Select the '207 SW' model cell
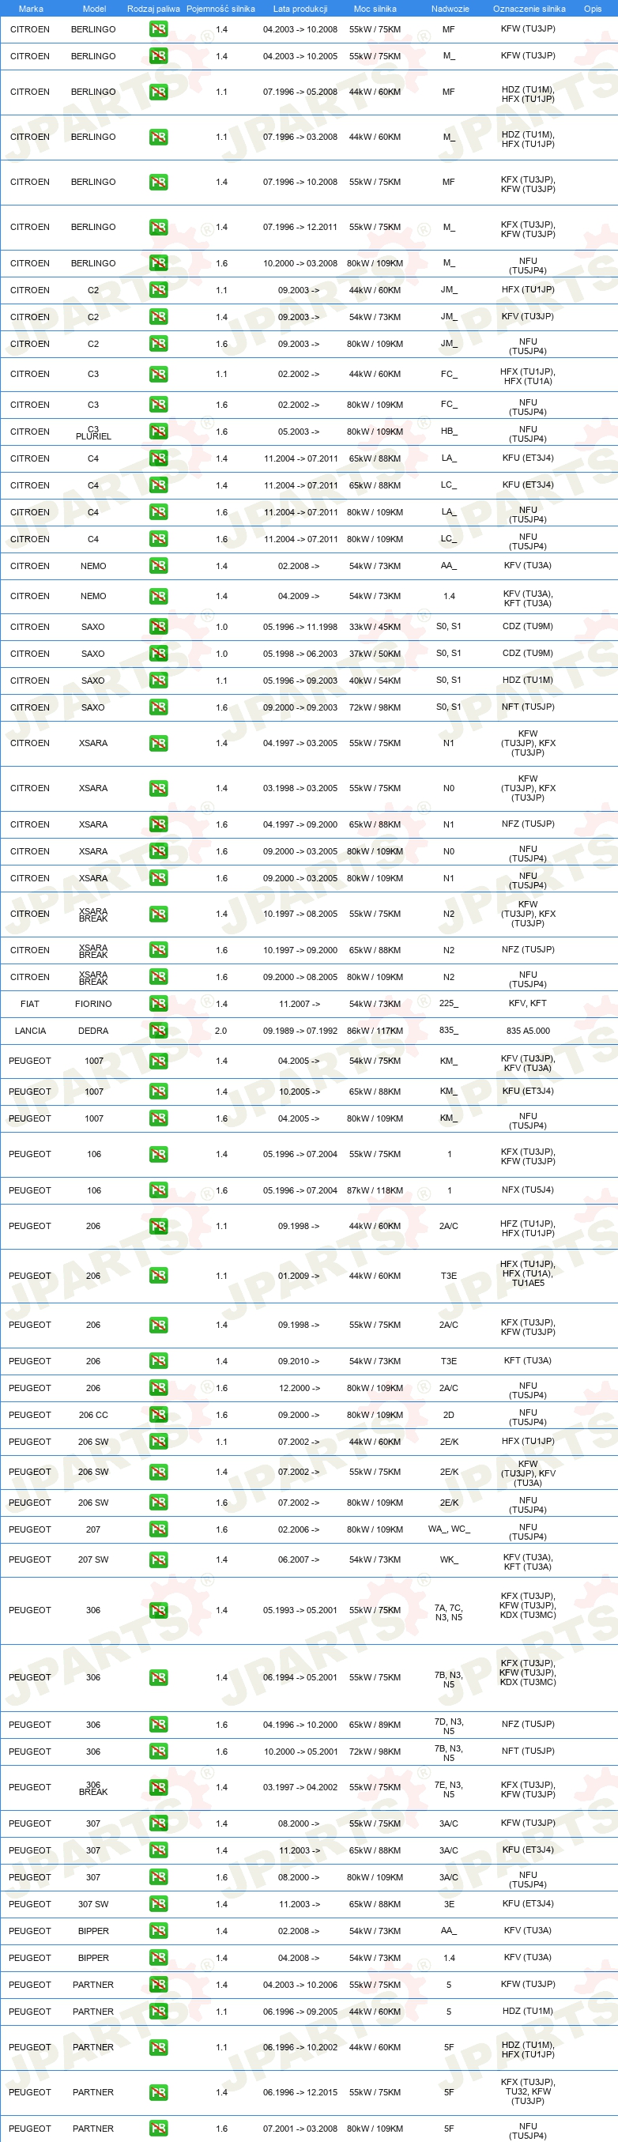 [93, 1560]
